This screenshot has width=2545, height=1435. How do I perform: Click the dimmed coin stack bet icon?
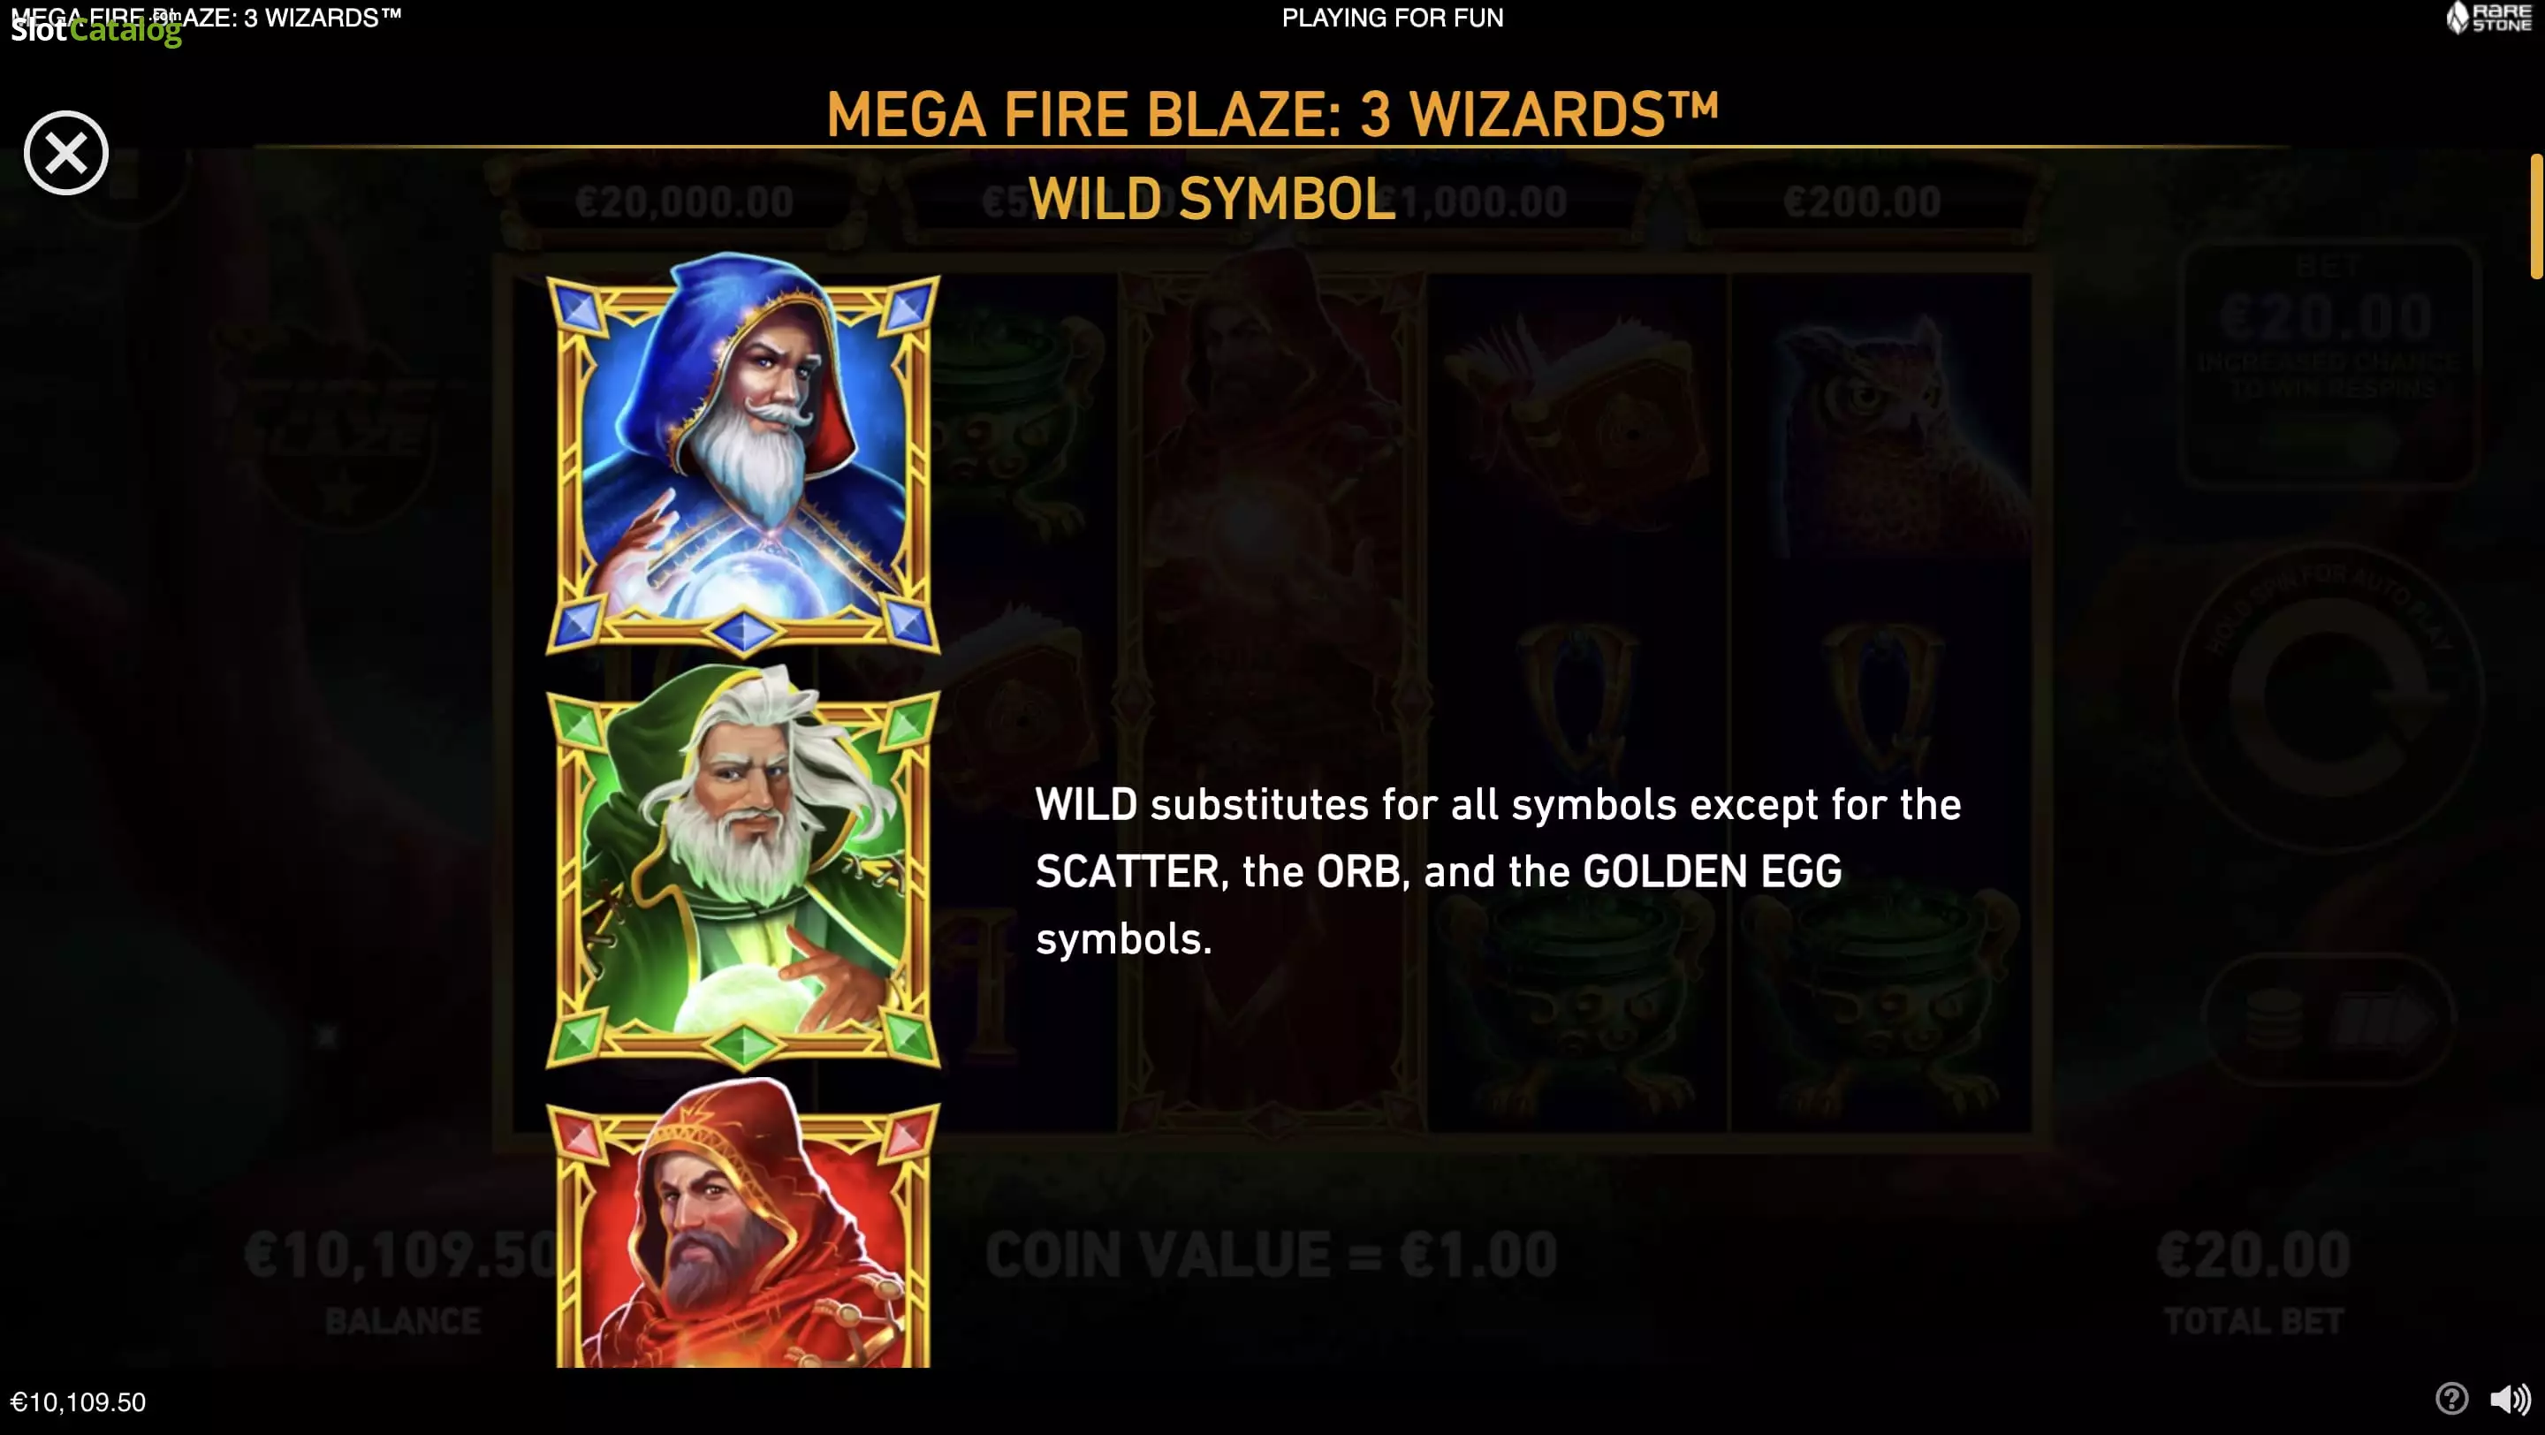coord(2267,1019)
